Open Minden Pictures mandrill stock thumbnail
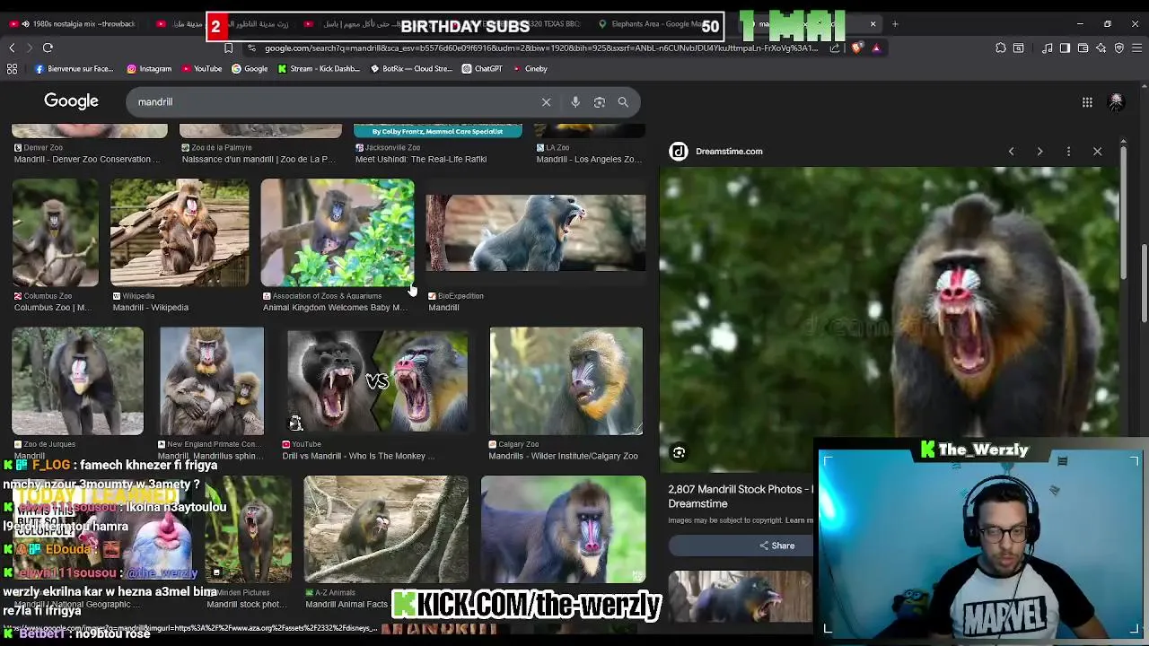The width and height of the screenshot is (1149, 646). (249, 529)
